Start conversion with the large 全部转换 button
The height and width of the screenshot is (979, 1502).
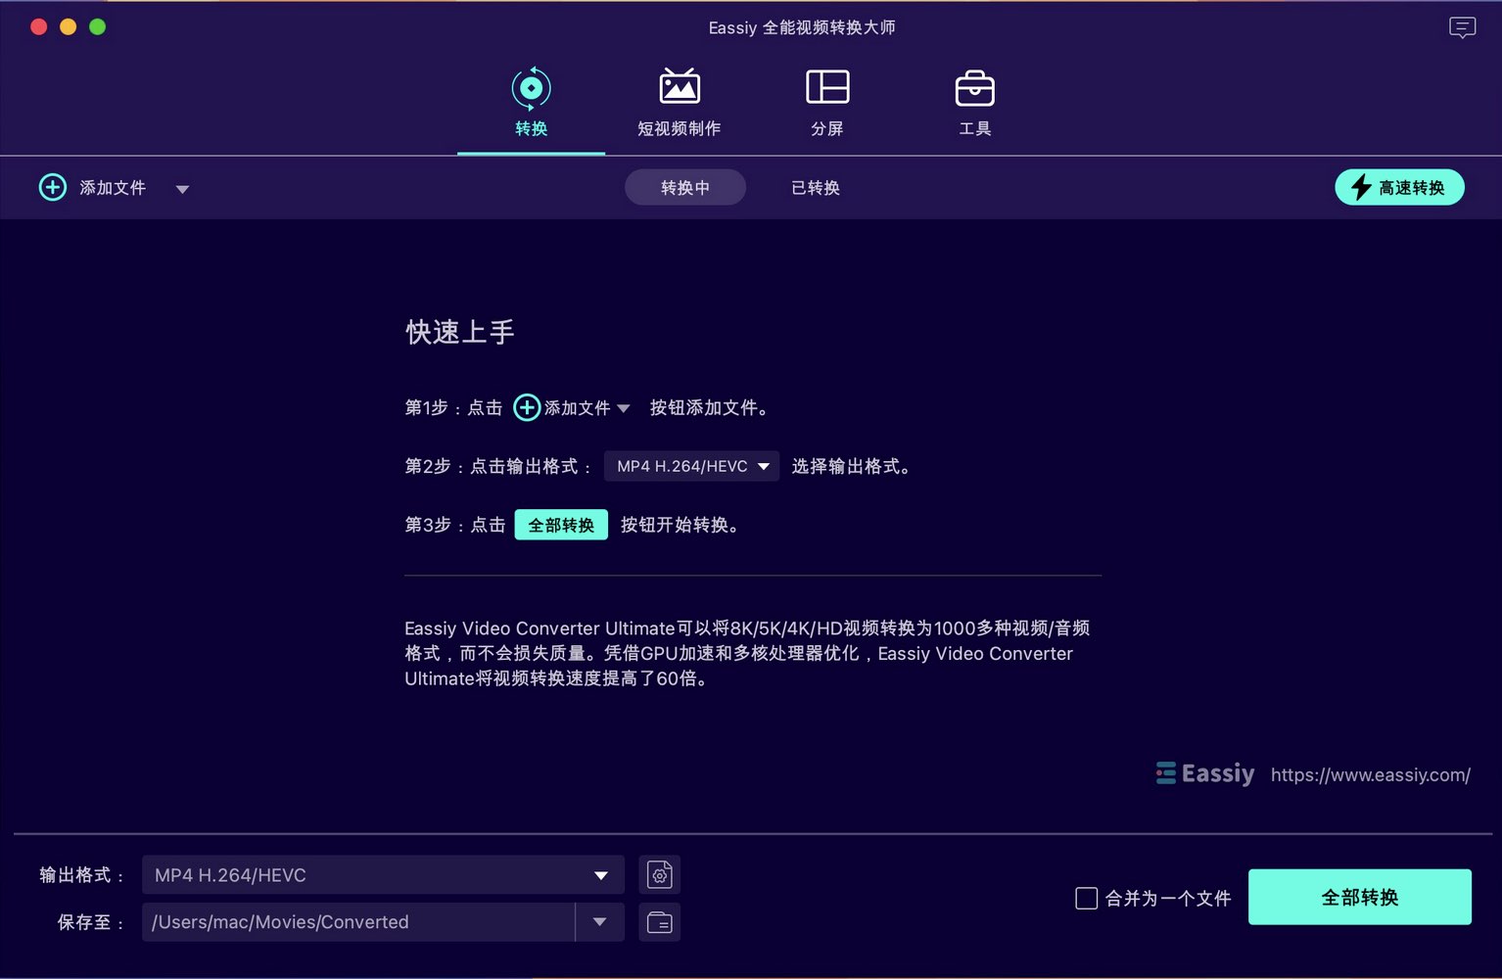coord(1360,897)
